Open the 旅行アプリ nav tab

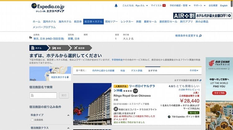[186, 22]
